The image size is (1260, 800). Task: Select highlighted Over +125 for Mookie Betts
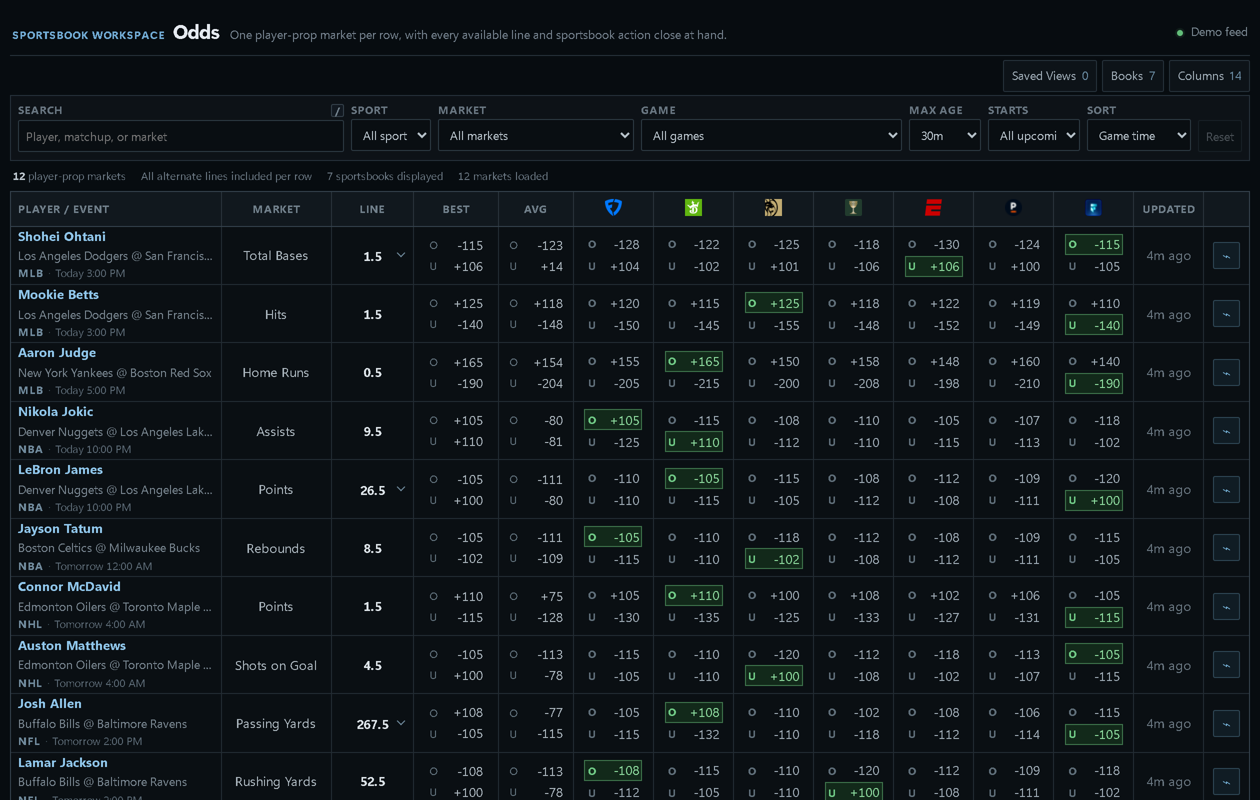click(x=773, y=303)
